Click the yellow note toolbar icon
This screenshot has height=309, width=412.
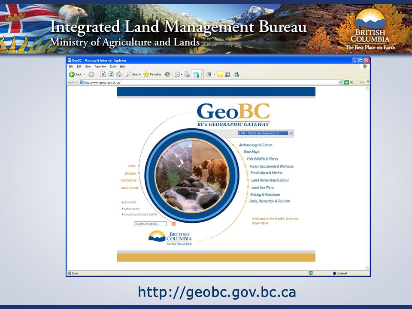(220, 74)
